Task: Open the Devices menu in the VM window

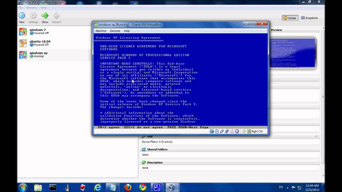Action: [x=115, y=31]
